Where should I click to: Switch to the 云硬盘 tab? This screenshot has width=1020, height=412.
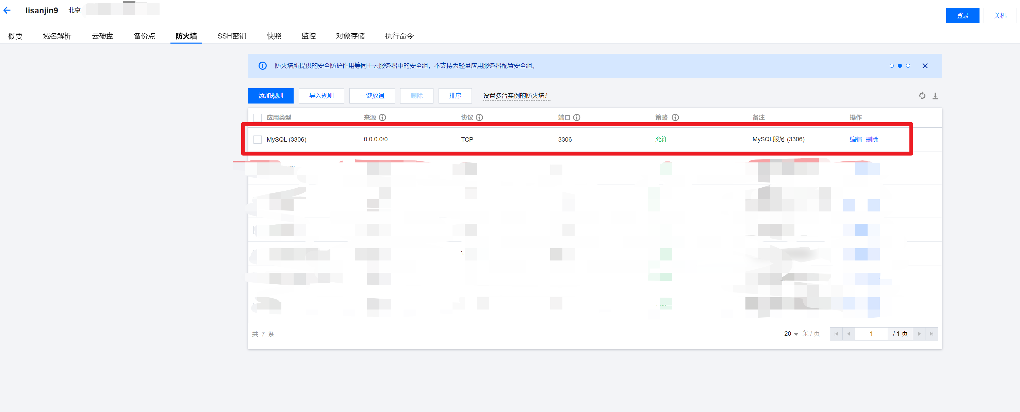(102, 36)
